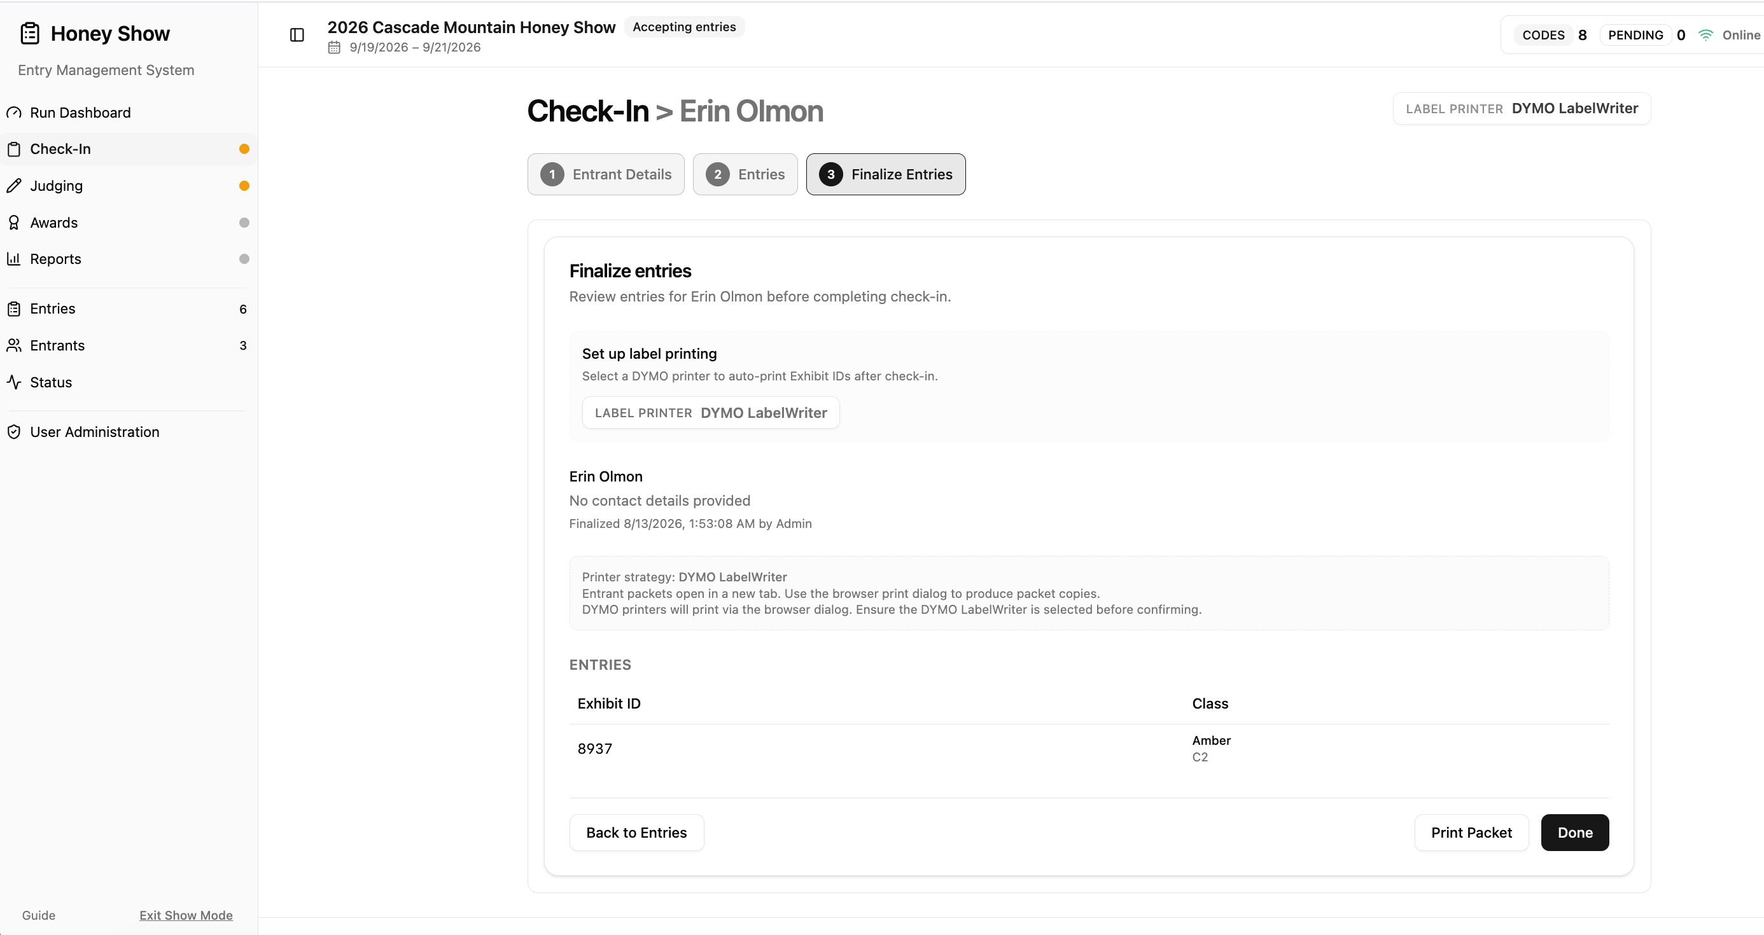1764x935 pixels.
Task: Click Exit Show Mode link
Action: (x=186, y=915)
